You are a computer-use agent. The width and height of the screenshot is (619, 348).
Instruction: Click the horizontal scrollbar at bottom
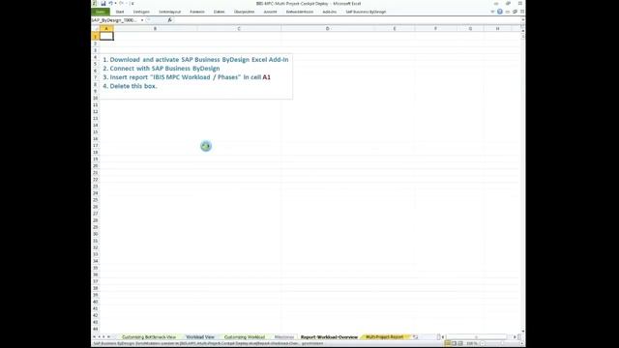click(476, 337)
